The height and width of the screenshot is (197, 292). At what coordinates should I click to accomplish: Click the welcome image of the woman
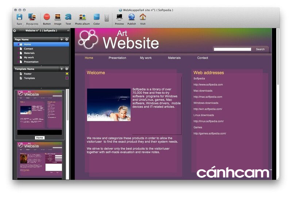coord(109,105)
